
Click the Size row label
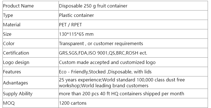point(7,34)
